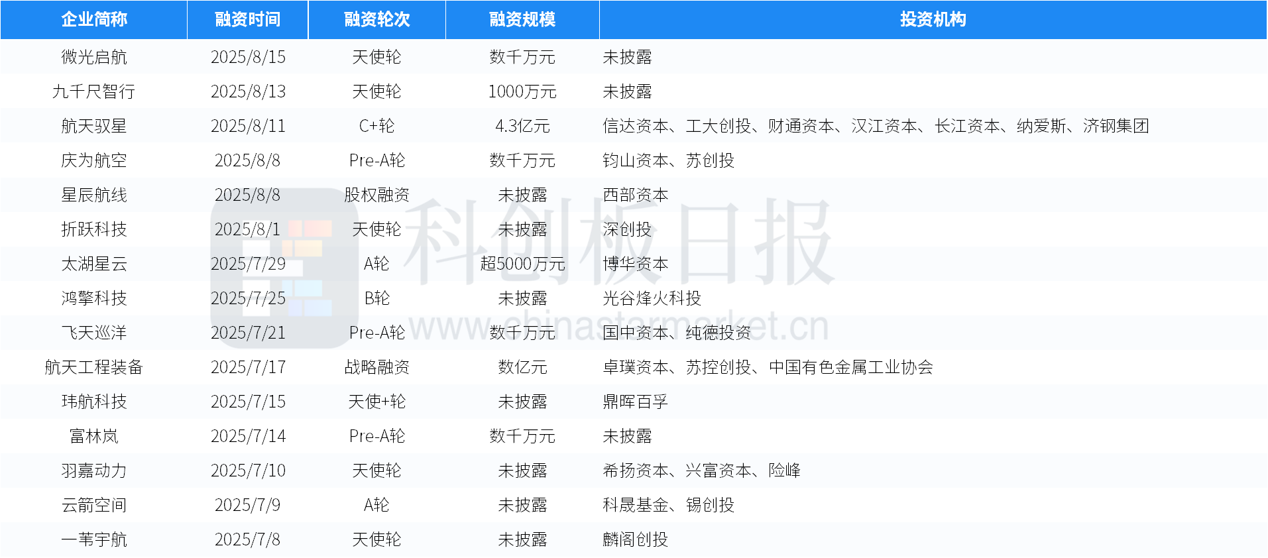This screenshot has height=558, width=1268.
Task: Click the date 2025/7/14
Action: (248, 436)
